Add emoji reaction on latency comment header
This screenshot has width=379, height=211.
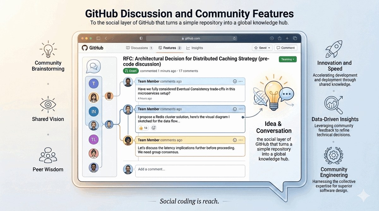[235, 140]
